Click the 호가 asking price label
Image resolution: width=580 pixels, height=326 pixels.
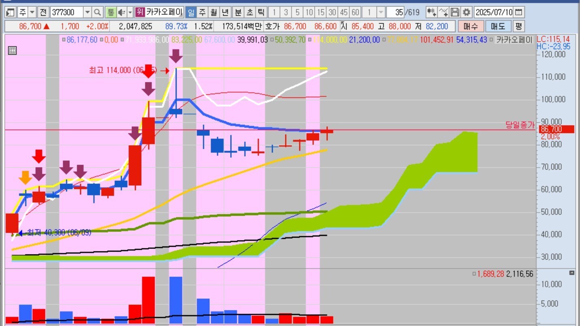(x=272, y=27)
